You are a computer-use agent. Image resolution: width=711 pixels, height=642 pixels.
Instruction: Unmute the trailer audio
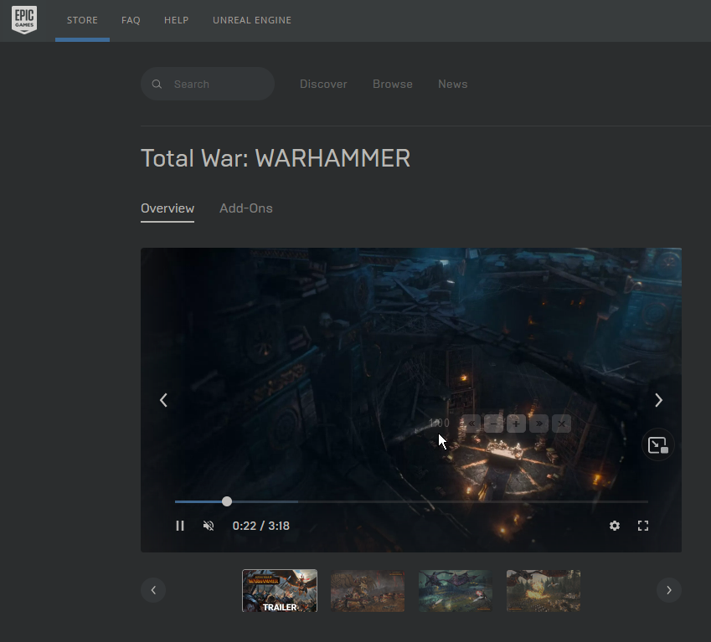(x=209, y=526)
